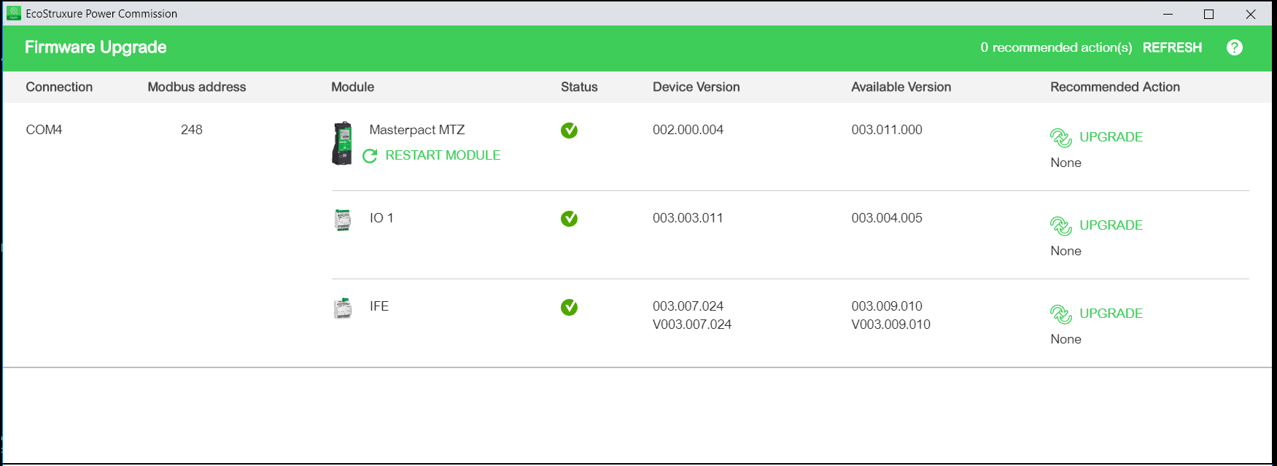Minimize the EcoStruxure Power Commission window
This screenshot has height=466, width=1277.
coord(1168,14)
